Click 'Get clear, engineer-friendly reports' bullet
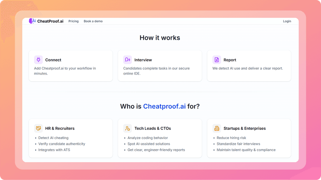This screenshot has width=321, height=180. click(x=156, y=150)
